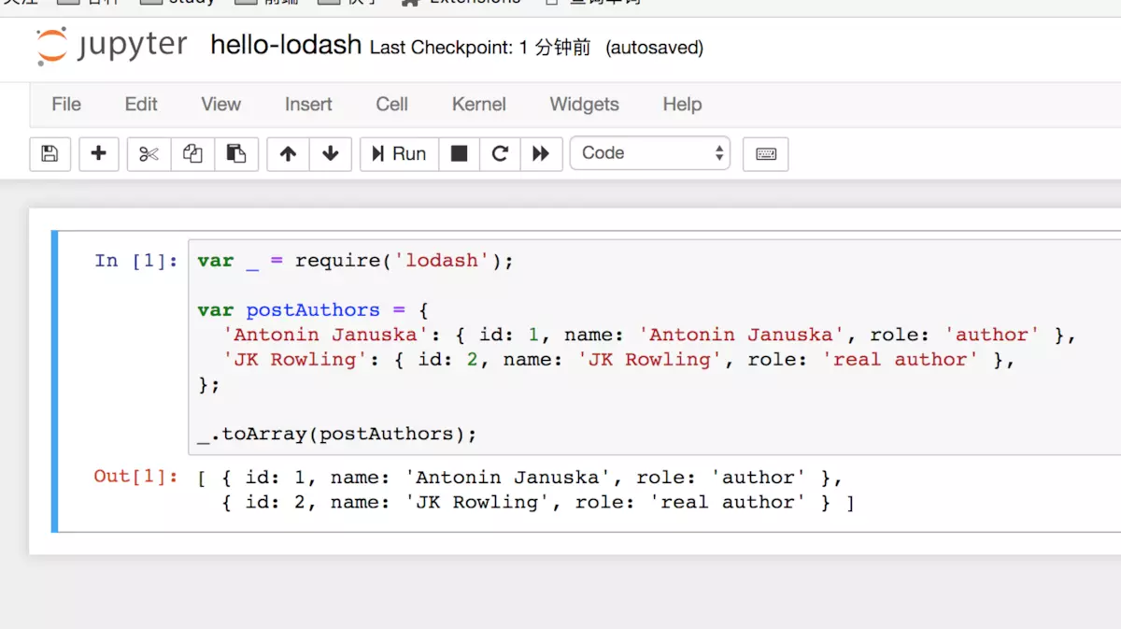Run the selected cell with the Run button
Screen dimensions: 1121x629
coord(399,152)
